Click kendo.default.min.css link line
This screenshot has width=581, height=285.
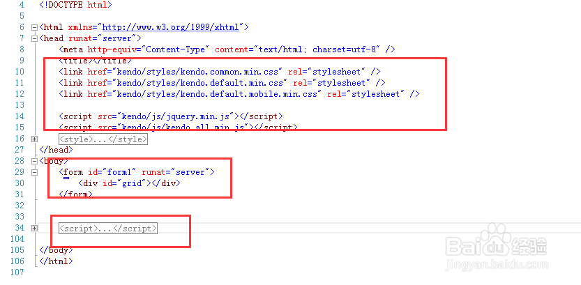(x=222, y=83)
